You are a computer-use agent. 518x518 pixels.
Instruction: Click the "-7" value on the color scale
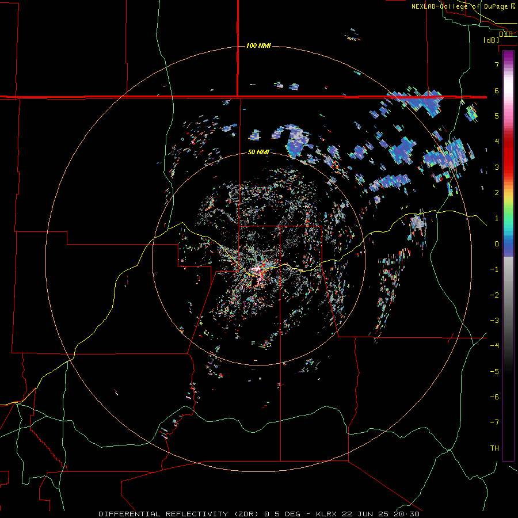[494, 422]
